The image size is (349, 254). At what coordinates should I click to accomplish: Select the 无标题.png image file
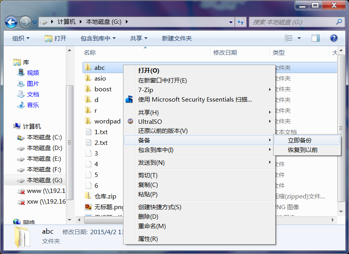(x=109, y=207)
